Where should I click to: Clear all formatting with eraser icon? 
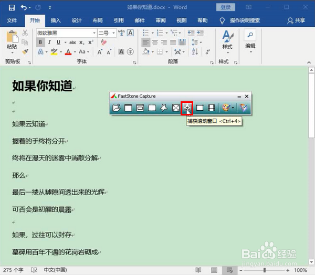pos(103,42)
